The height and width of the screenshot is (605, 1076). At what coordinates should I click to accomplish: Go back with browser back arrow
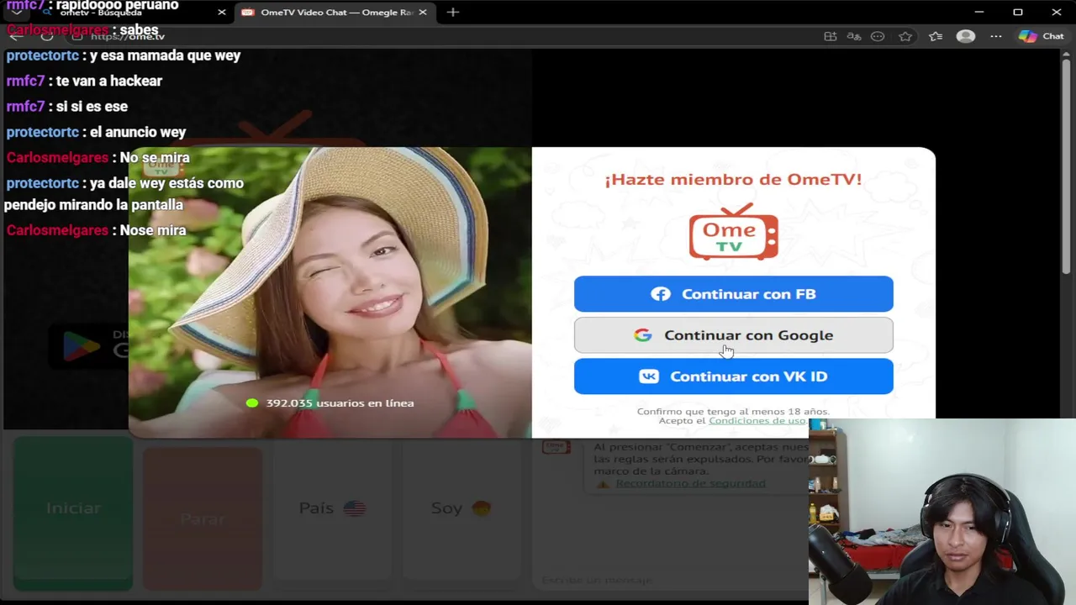pyautogui.click(x=16, y=36)
